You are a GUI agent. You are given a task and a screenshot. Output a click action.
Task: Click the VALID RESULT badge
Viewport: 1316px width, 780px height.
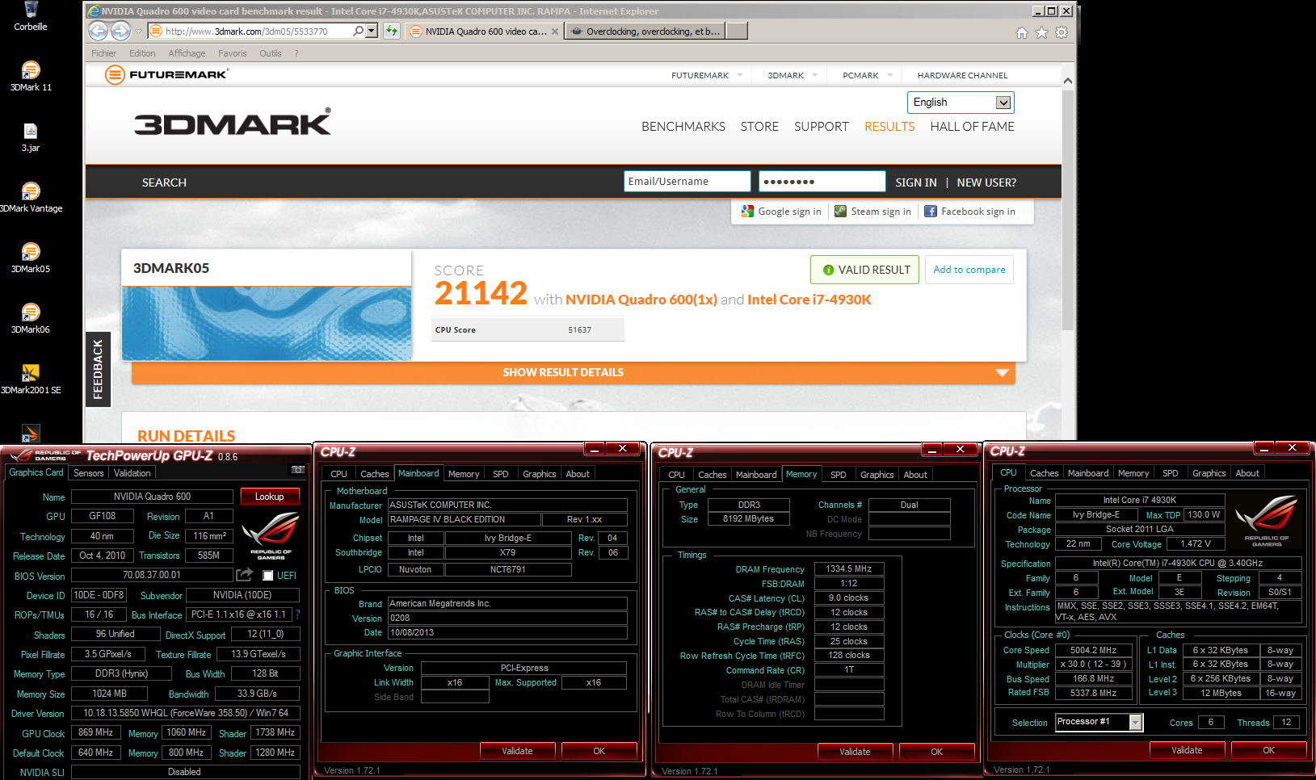[865, 270]
